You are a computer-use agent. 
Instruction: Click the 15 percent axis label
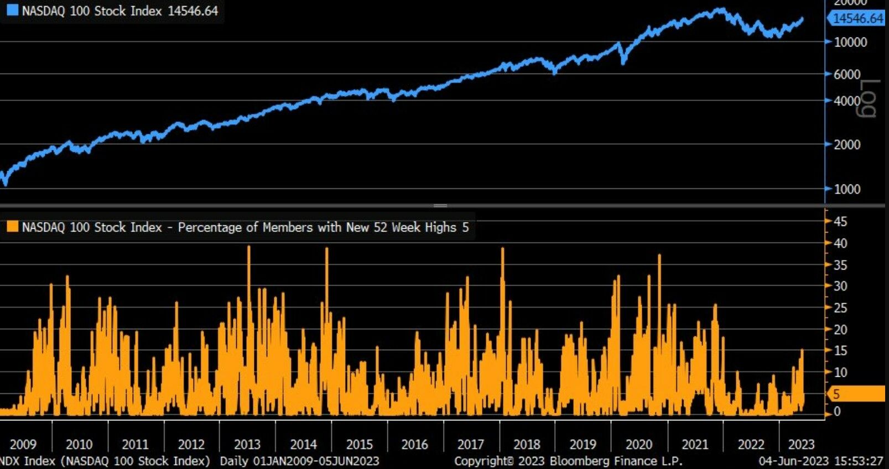[x=840, y=350]
